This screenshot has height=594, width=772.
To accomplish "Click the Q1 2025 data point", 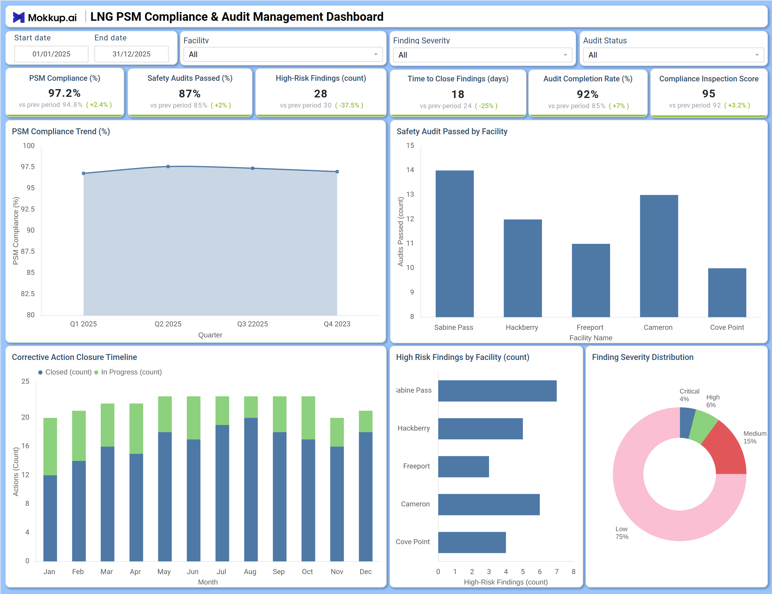I will coord(83,173).
